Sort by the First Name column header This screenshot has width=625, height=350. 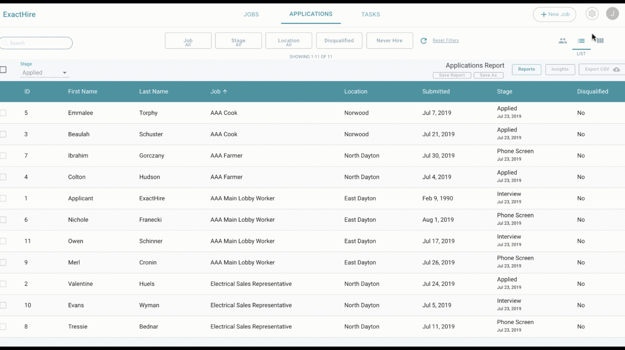[x=82, y=92]
